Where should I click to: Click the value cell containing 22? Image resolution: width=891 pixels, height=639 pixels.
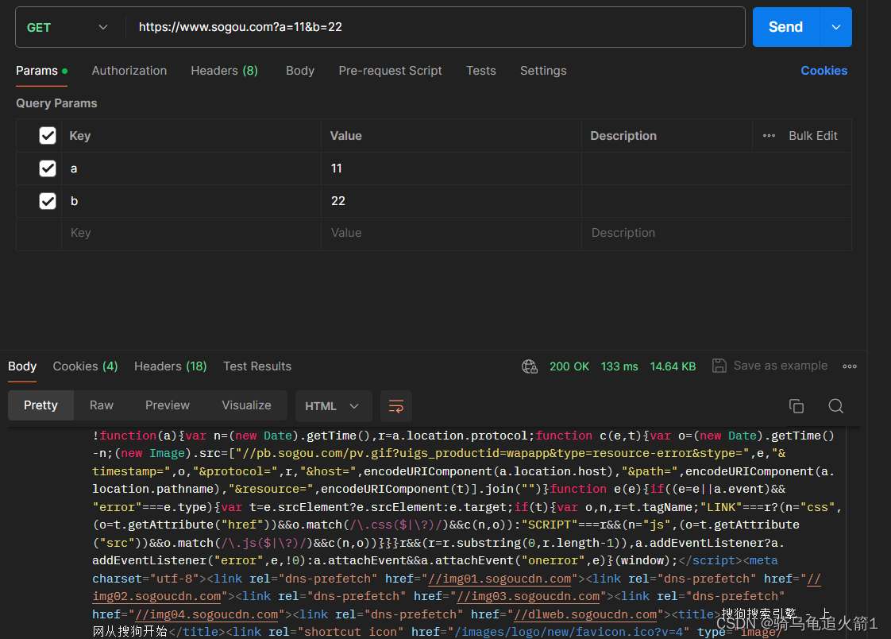point(451,201)
